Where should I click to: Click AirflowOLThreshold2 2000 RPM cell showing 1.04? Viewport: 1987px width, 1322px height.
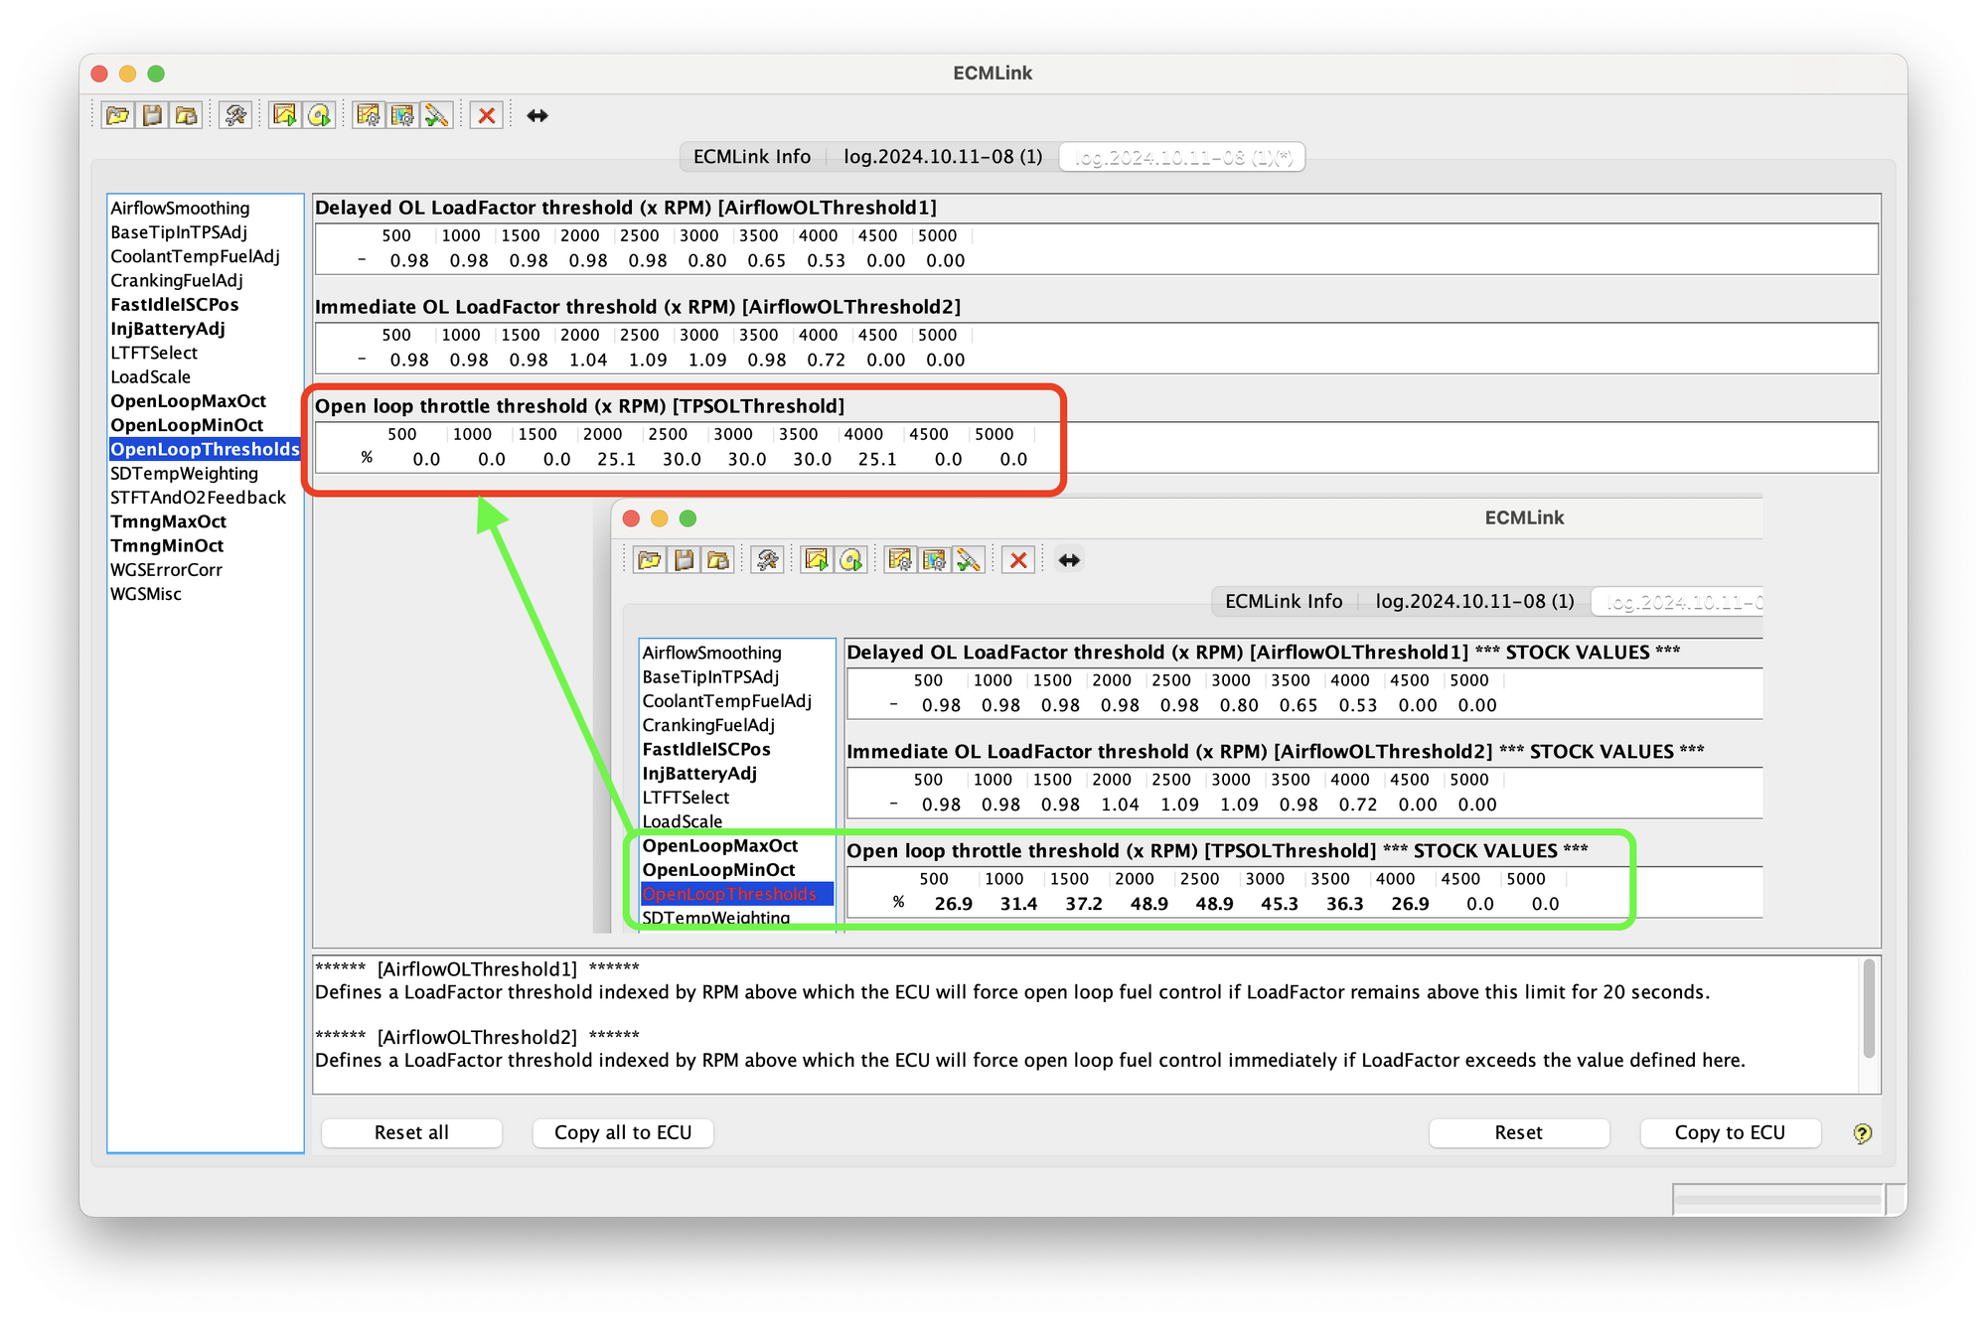point(587,361)
